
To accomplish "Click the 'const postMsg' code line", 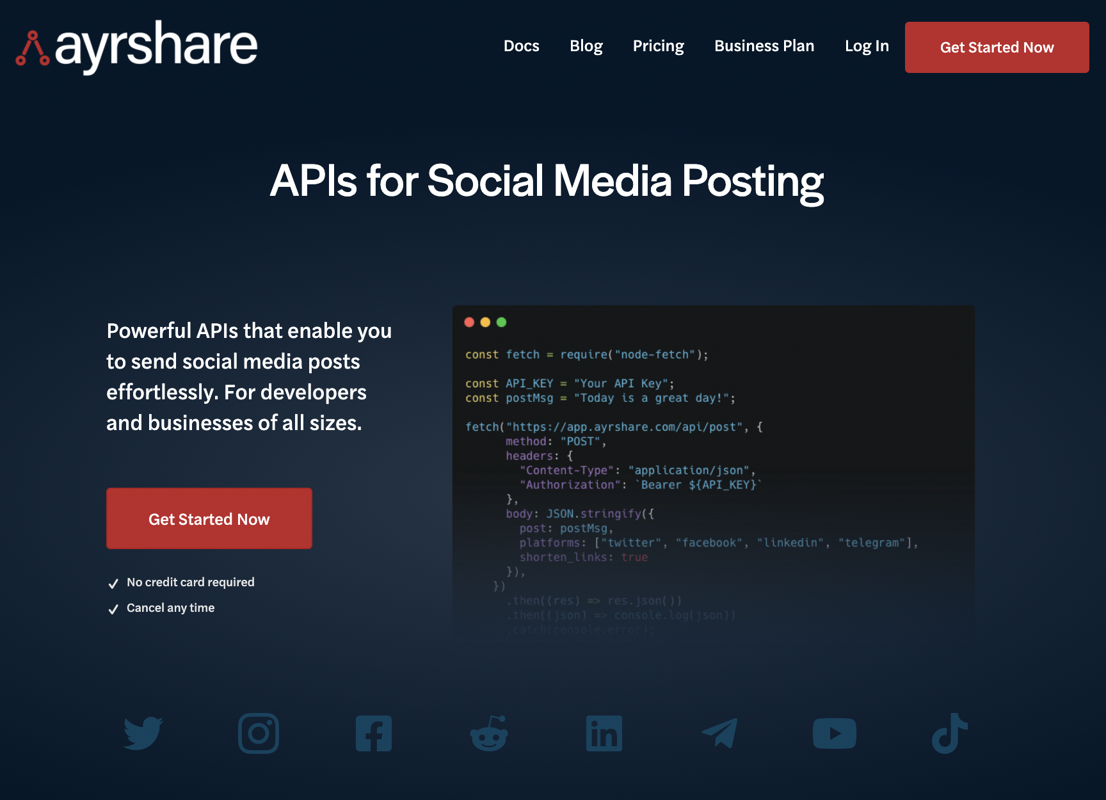I will pyautogui.click(x=600, y=398).
